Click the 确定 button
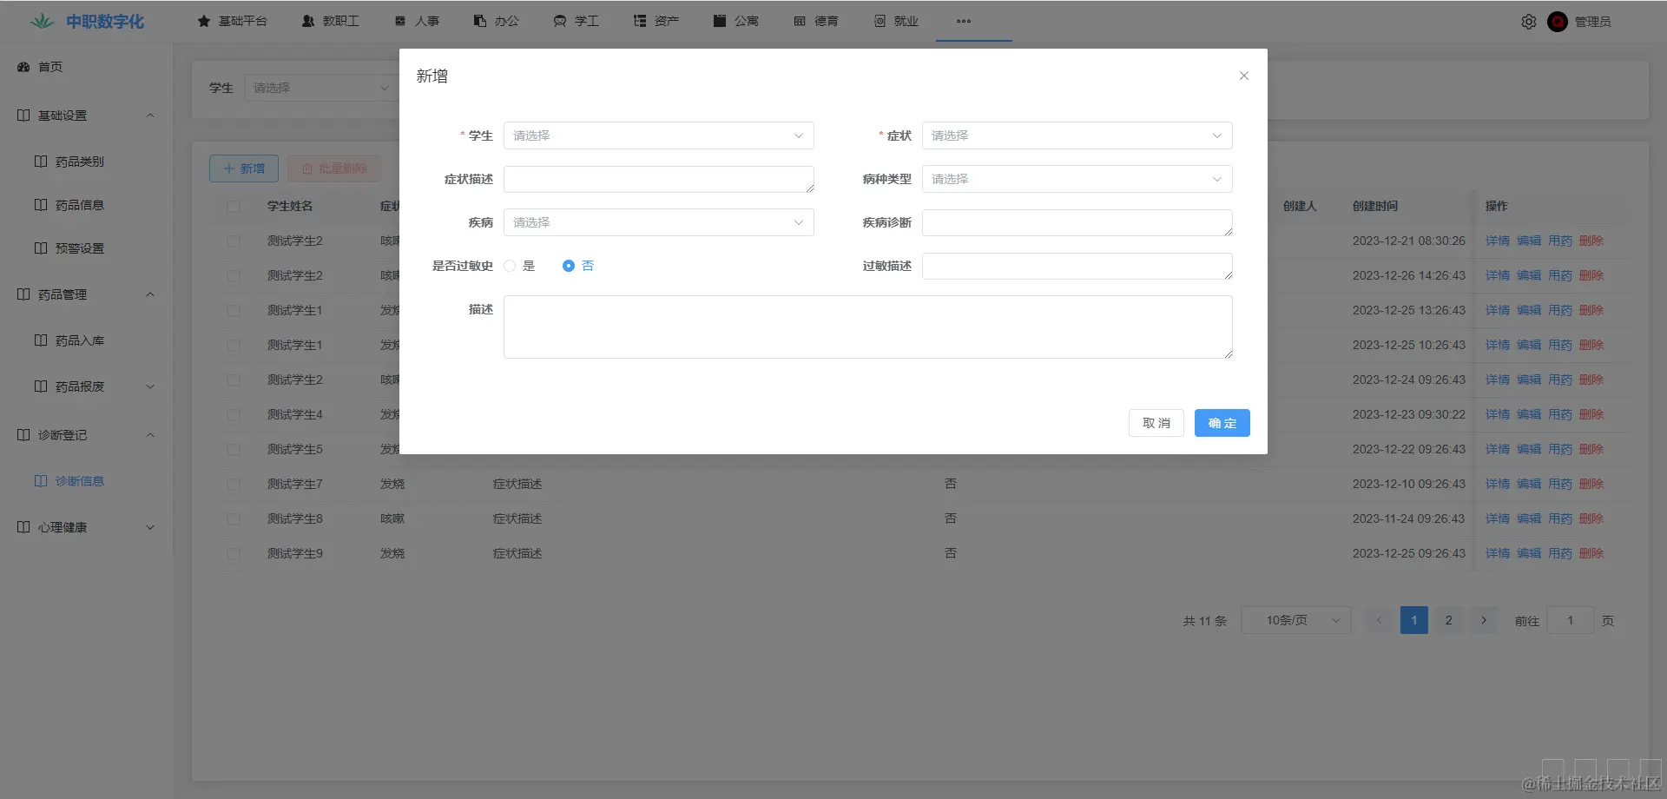Screen dimensions: 1667x799 [x=1222, y=423]
